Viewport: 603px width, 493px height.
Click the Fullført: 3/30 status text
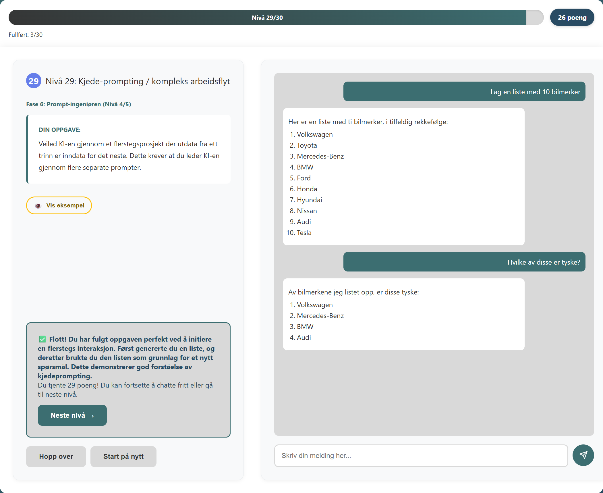[26, 34]
